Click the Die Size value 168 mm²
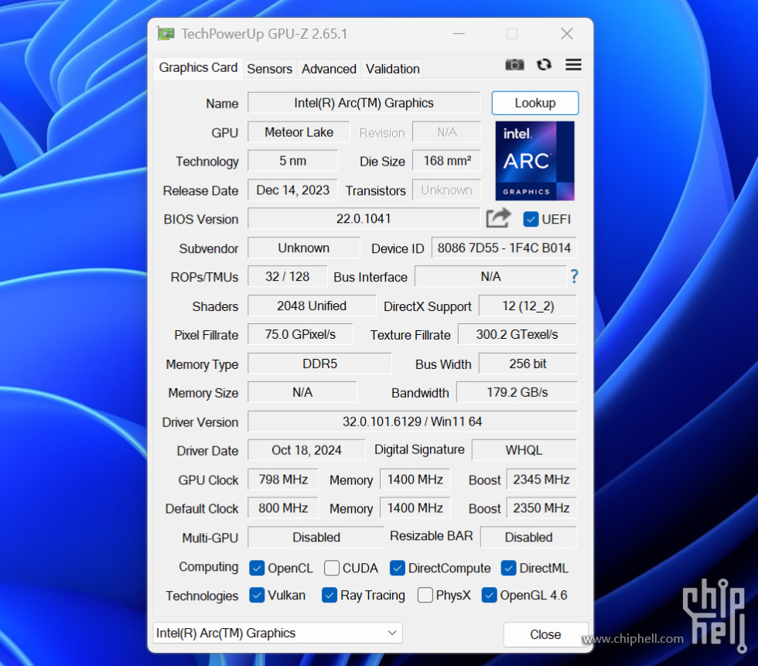The image size is (758, 666). 447,161
